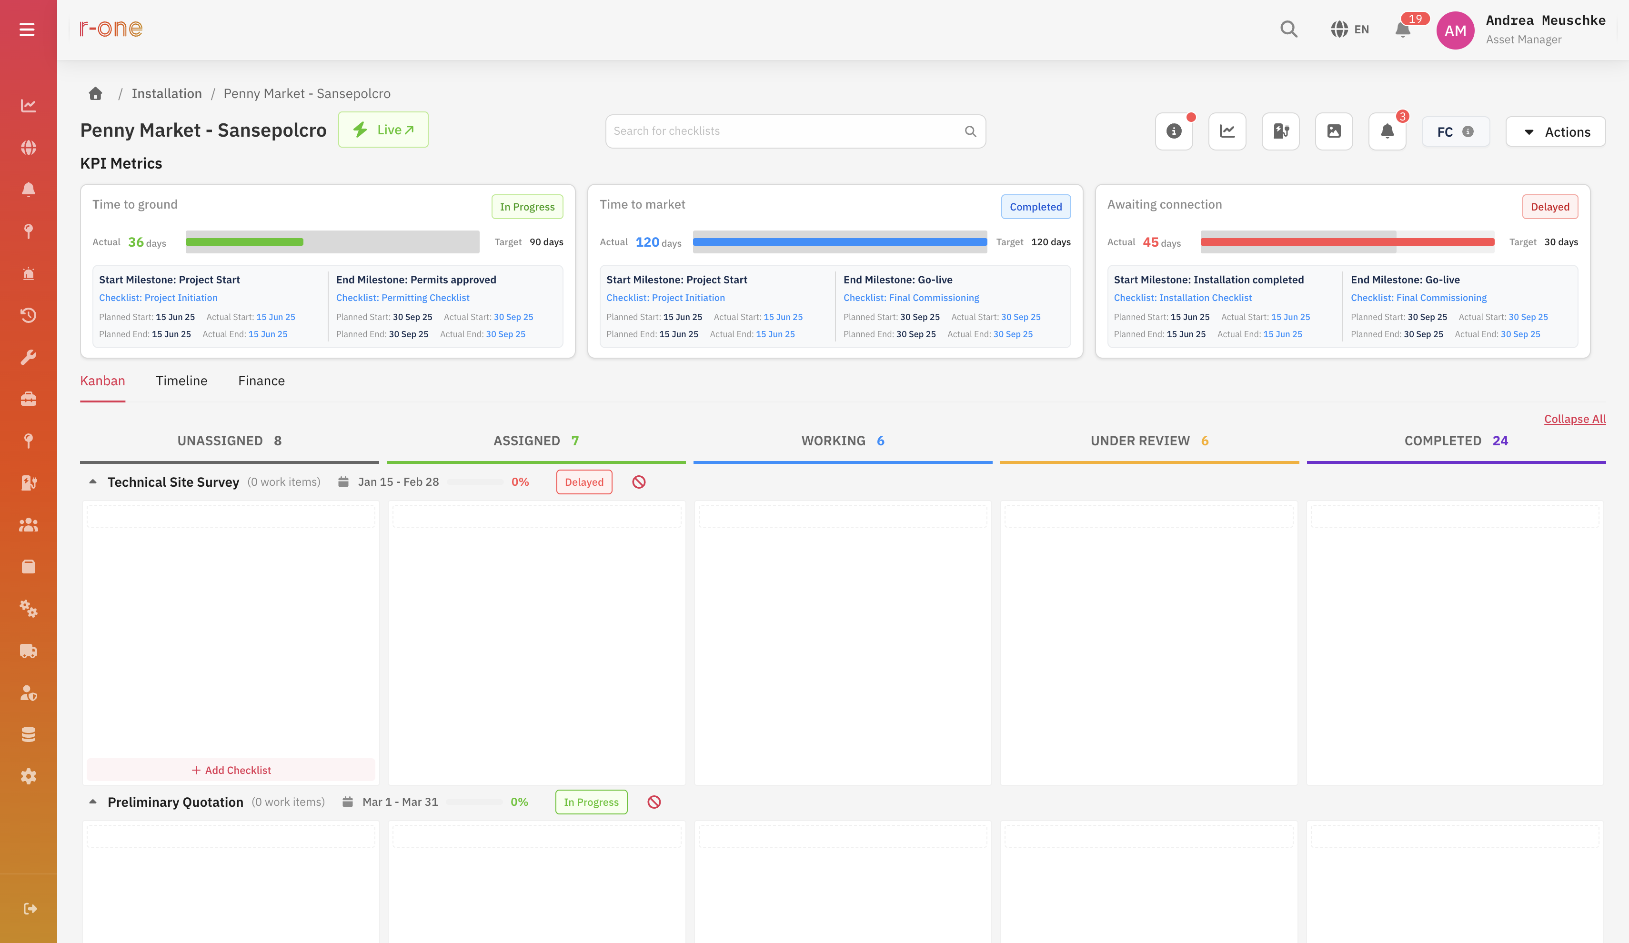Open Andrea Meuschke user menu
The width and height of the screenshot is (1629, 943).
point(1546,29)
